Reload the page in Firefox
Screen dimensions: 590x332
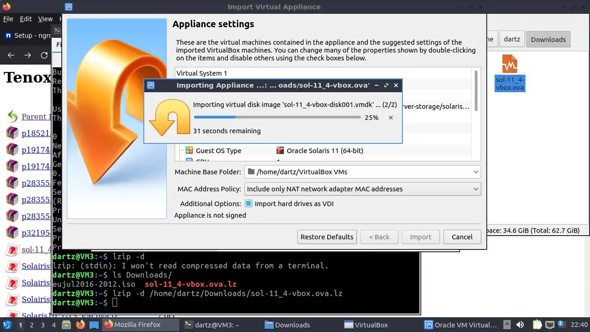pos(44,55)
